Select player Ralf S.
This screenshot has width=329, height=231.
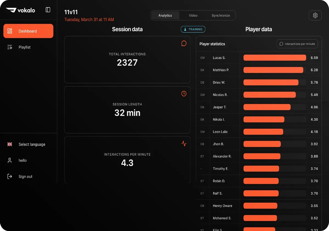click(x=218, y=193)
